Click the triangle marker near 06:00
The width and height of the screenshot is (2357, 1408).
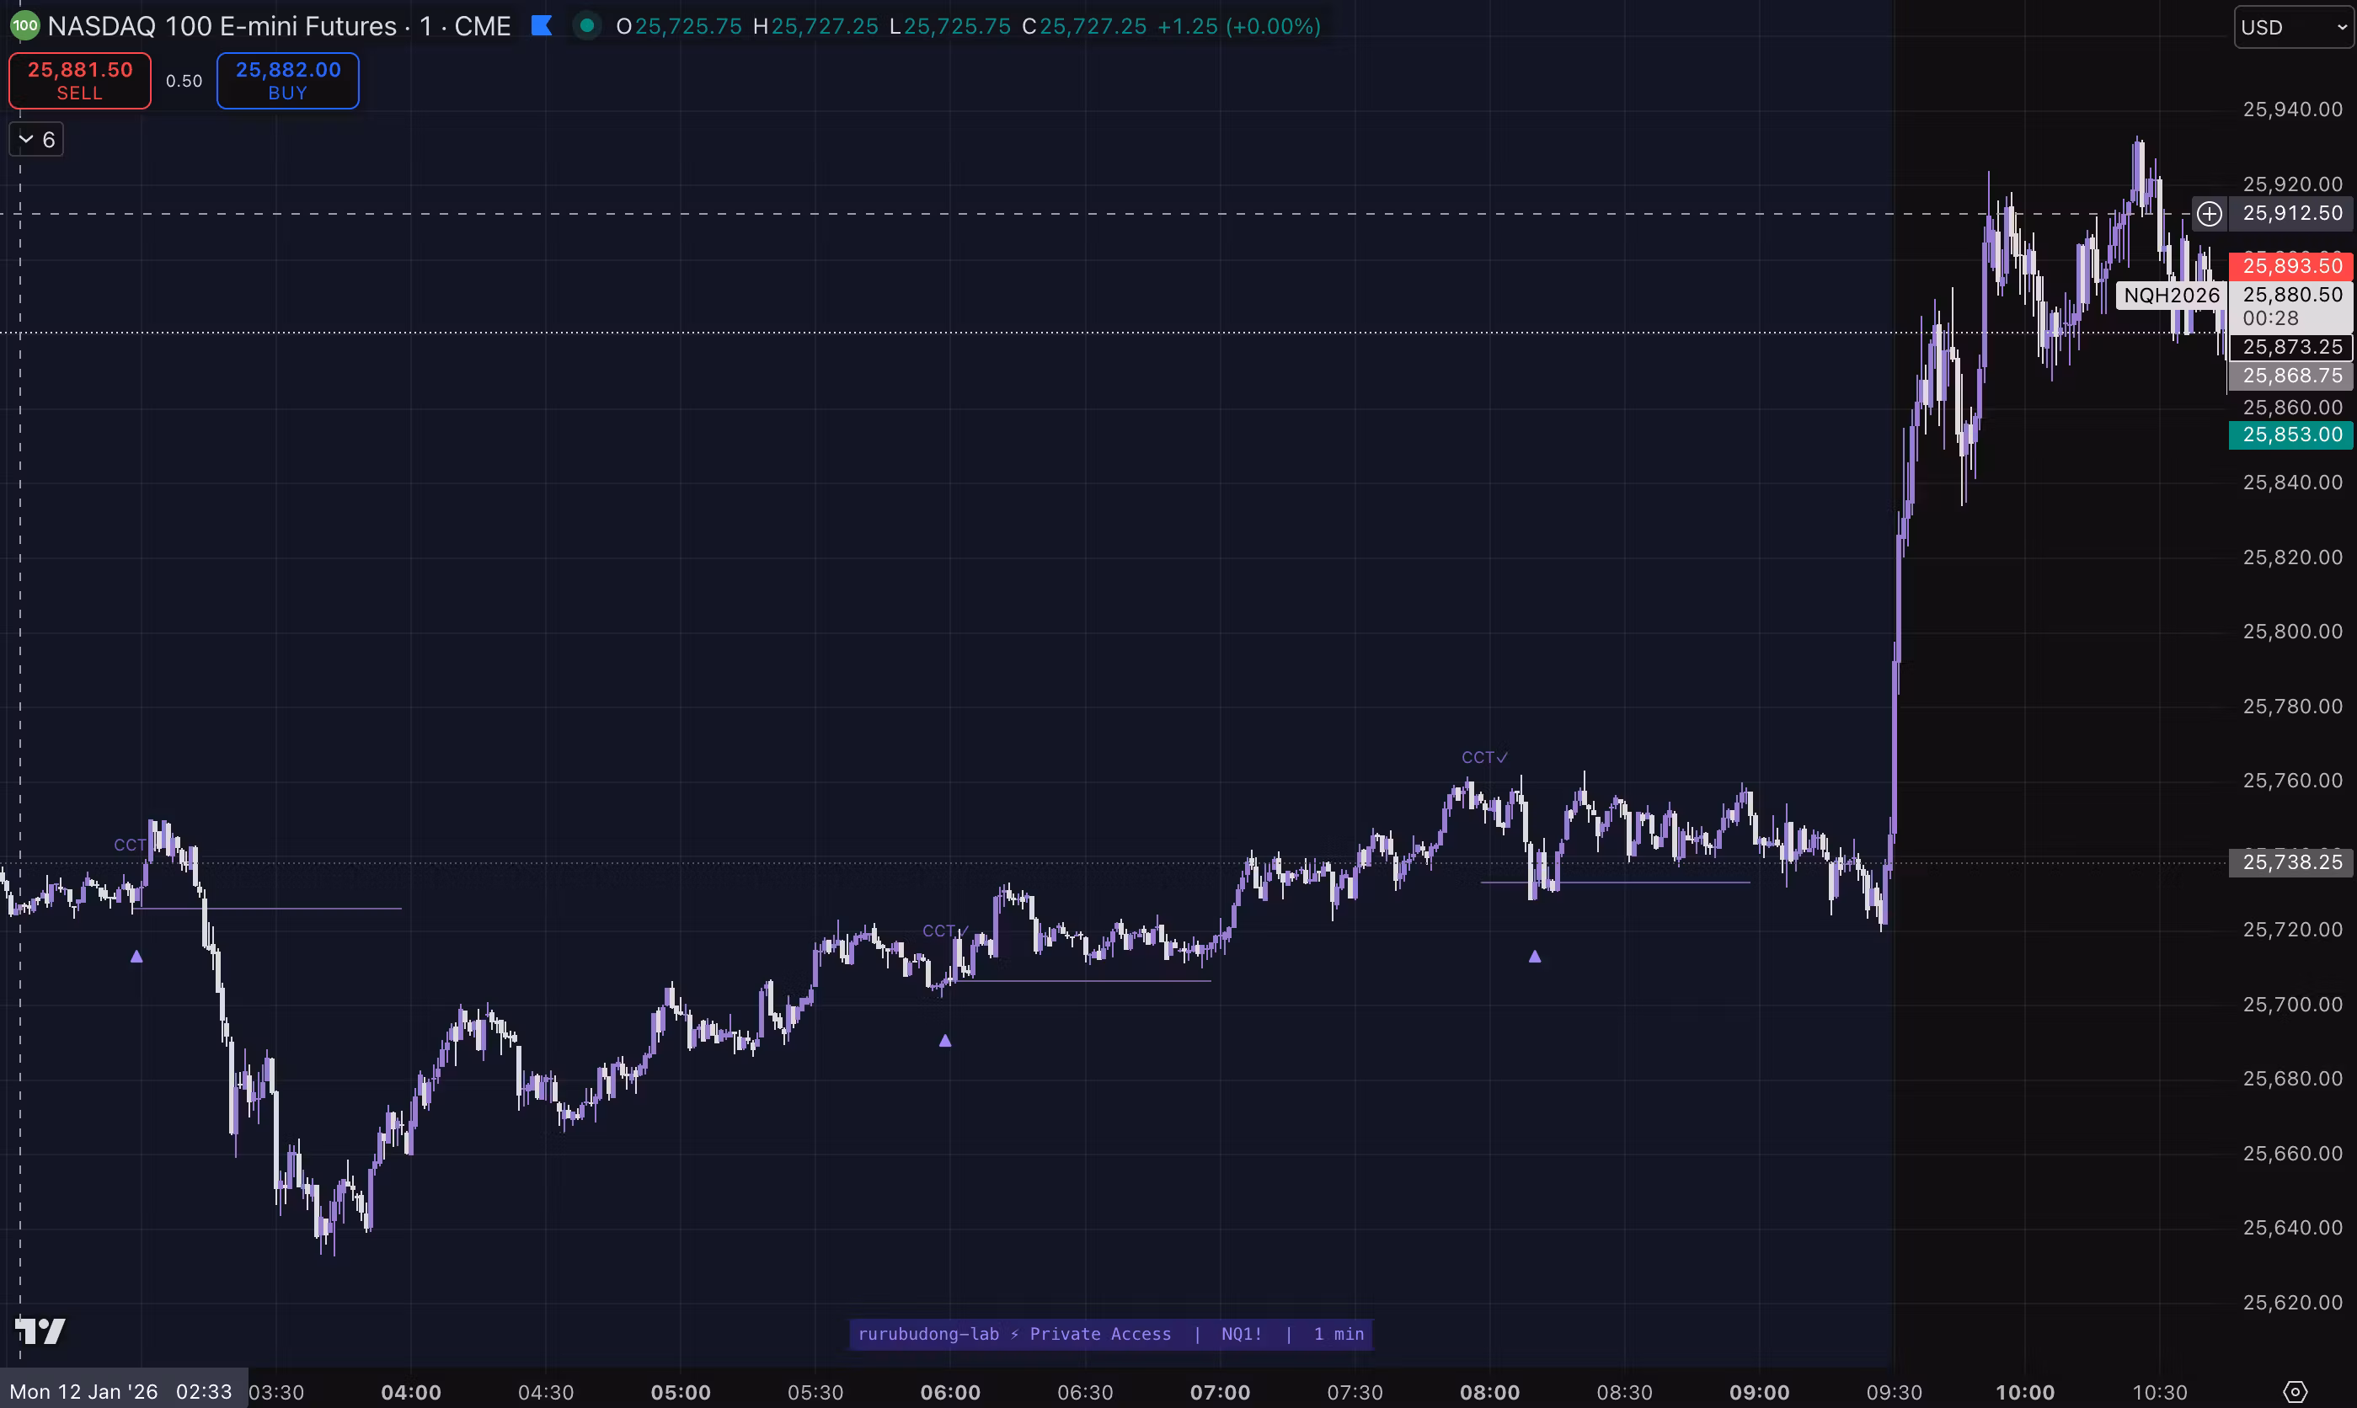coord(945,1041)
